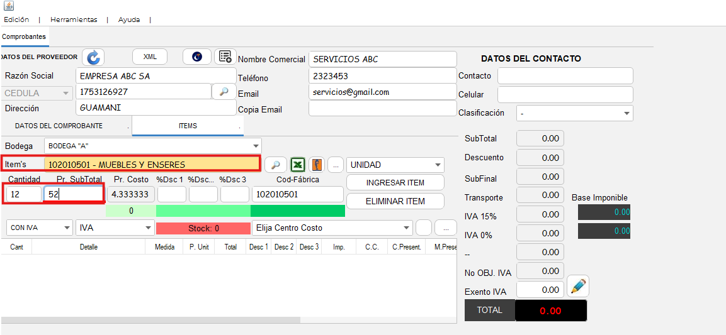Image resolution: width=726 pixels, height=335 pixels.
Task: Switch to DATOS DEL COMPROBANTE tab
Action: tap(59, 126)
